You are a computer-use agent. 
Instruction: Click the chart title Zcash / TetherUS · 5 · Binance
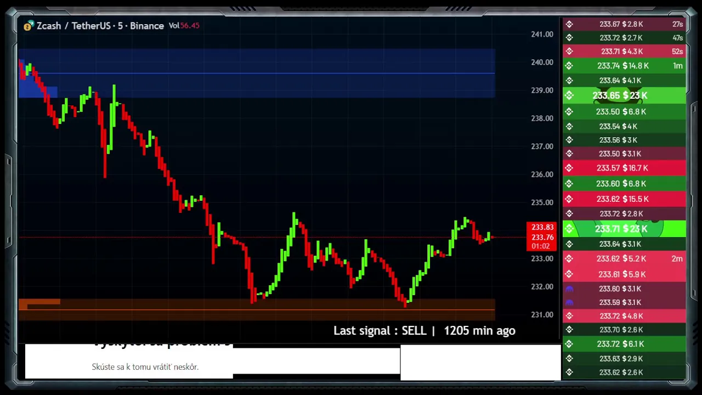(x=100, y=26)
